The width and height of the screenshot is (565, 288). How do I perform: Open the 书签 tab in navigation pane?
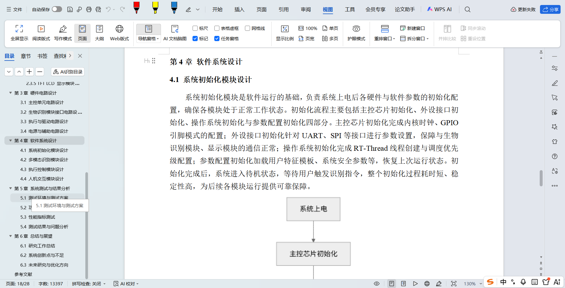[x=42, y=56]
